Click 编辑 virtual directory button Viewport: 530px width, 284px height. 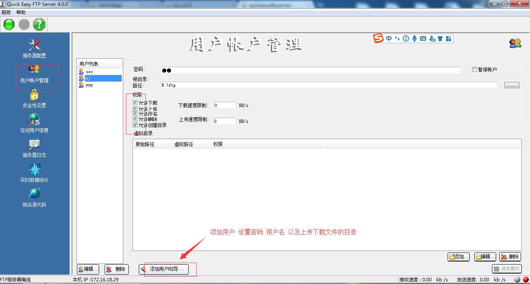click(x=485, y=257)
